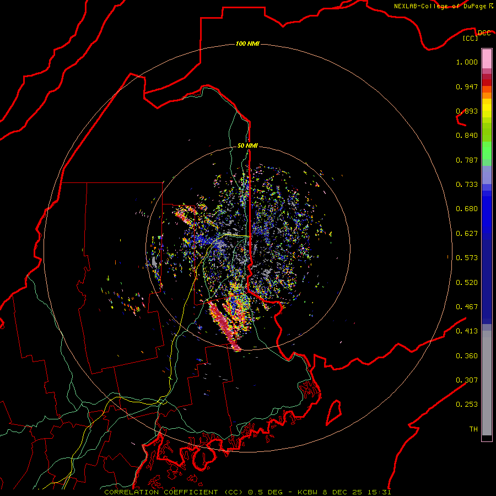Click the 0.307 color scale label
496x496 pixels.
(467, 380)
